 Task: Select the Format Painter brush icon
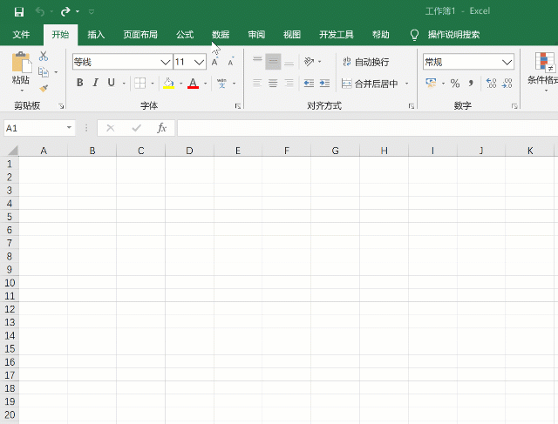point(44,88)
